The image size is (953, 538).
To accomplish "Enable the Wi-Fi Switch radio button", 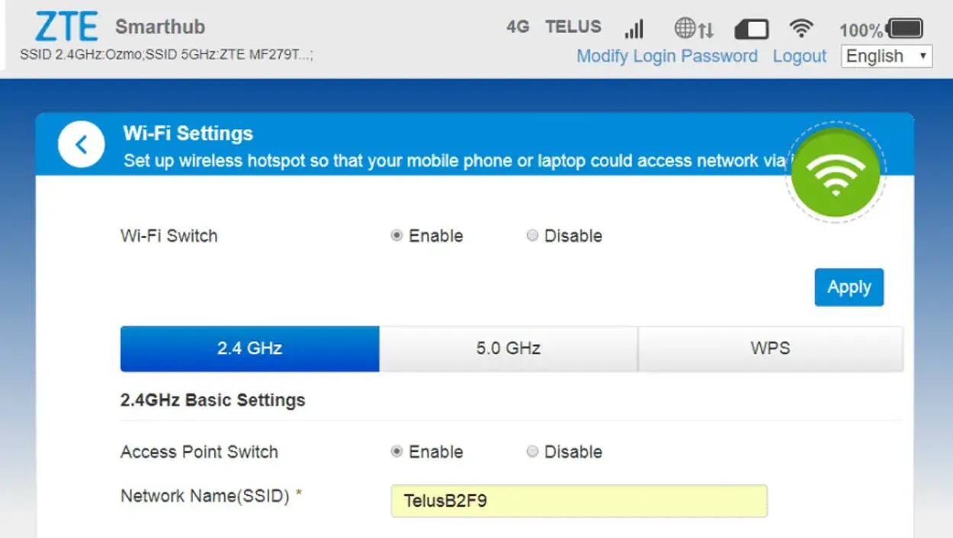I will (396, 236).
